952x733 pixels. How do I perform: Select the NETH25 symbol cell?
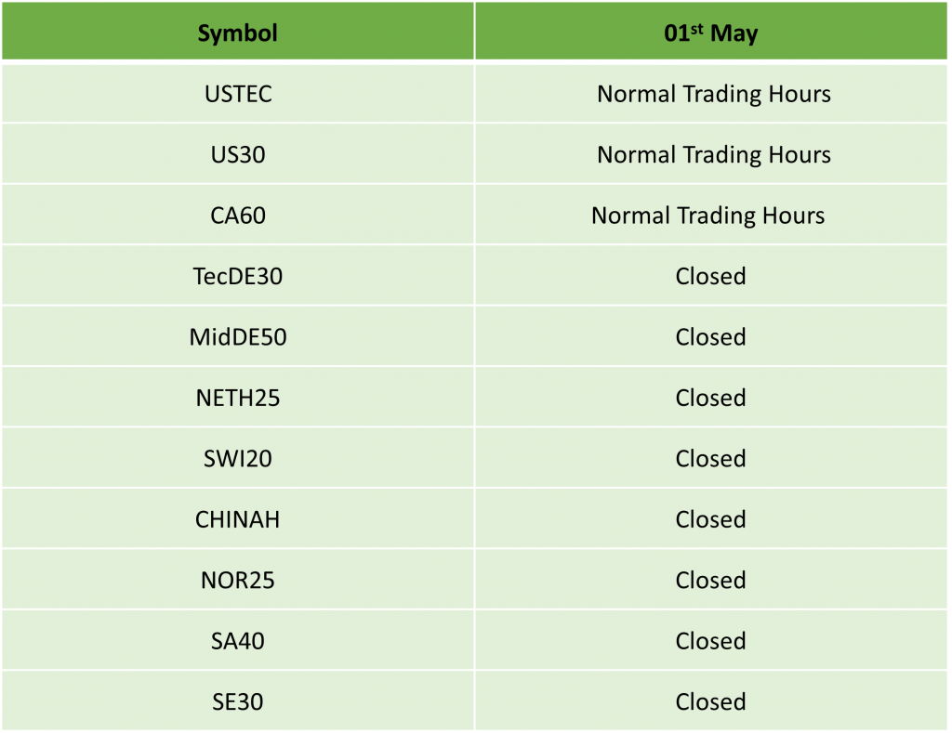tap(238, 398)
